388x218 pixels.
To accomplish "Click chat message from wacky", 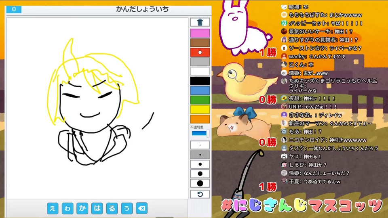I will (x=314, y=57).
